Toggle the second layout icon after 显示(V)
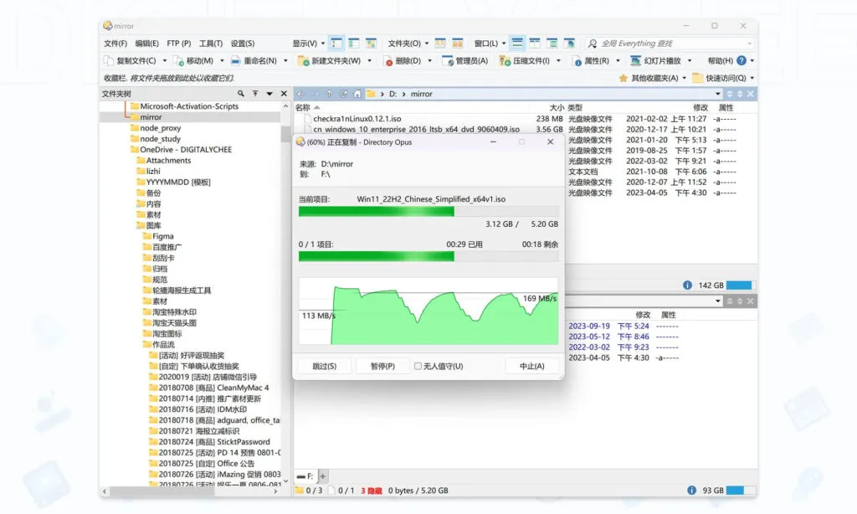Viewport: 857px width, 514px height. click(354, 44)
